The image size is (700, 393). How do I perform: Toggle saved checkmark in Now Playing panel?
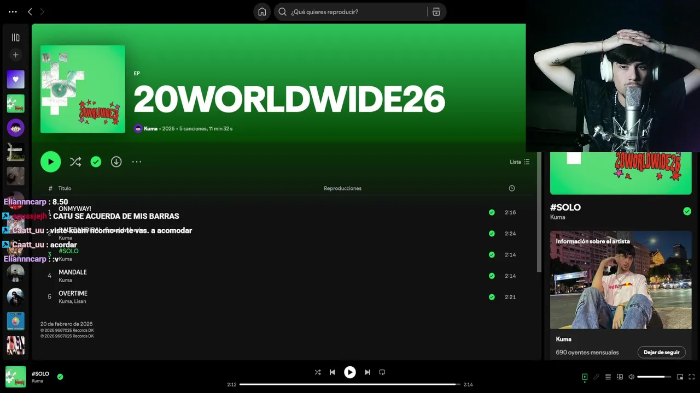click(x=687, y=211)
